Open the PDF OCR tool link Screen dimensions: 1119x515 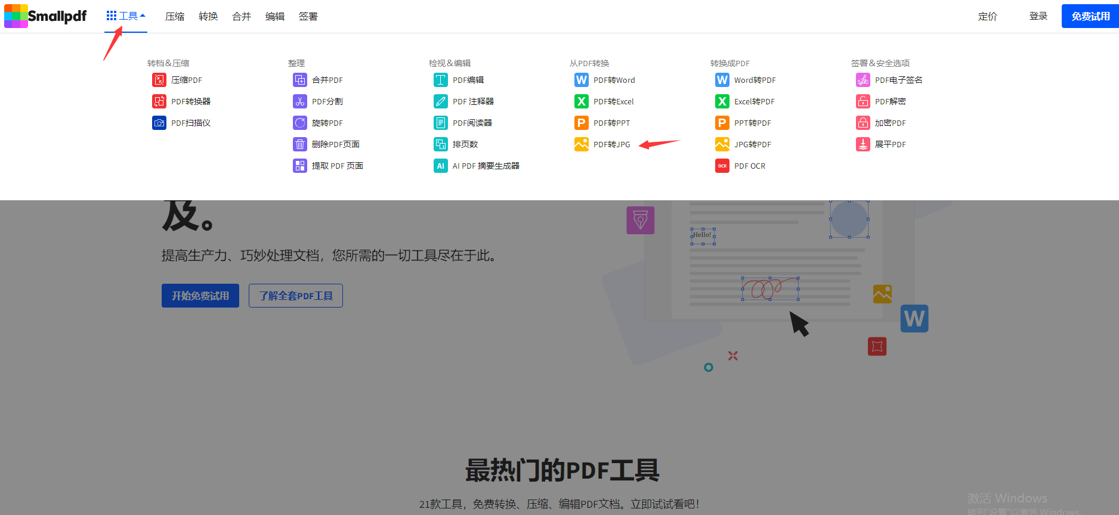click(x=750, y=166)
